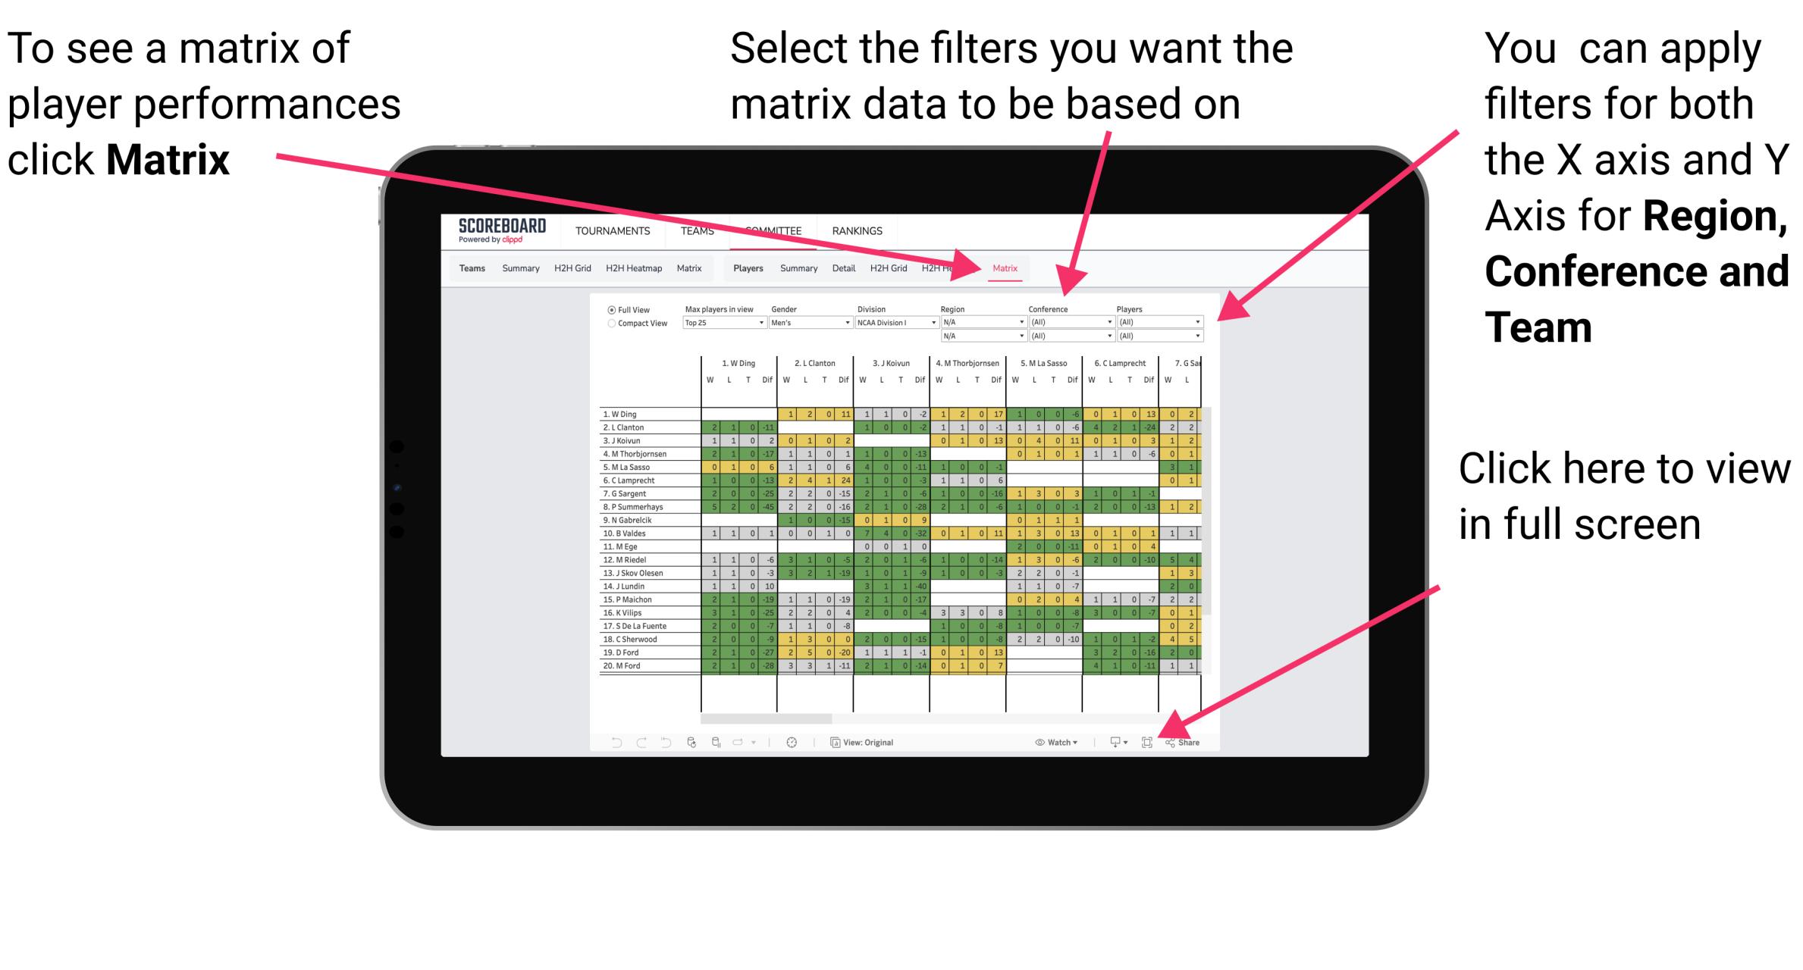Click the fullscreen expand icon
Screen dimensions: 1803x970
coord(1147,740)
